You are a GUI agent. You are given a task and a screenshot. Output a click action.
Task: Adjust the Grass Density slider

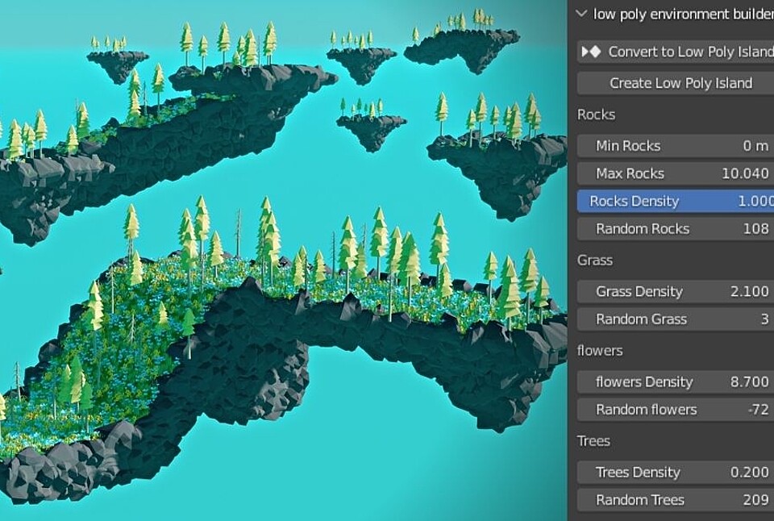[x=675, y=291]
